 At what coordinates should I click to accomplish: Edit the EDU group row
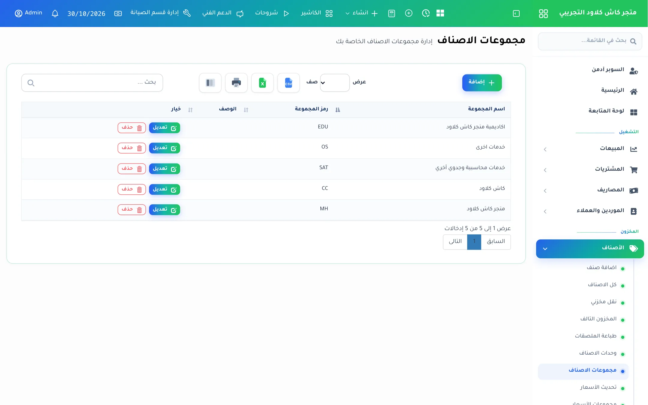pyautogui.click(x=164, y=128)
